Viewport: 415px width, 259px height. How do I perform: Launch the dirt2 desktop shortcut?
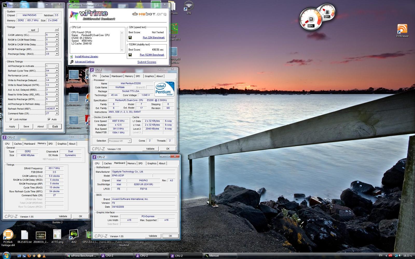click(x=74, y=237)
